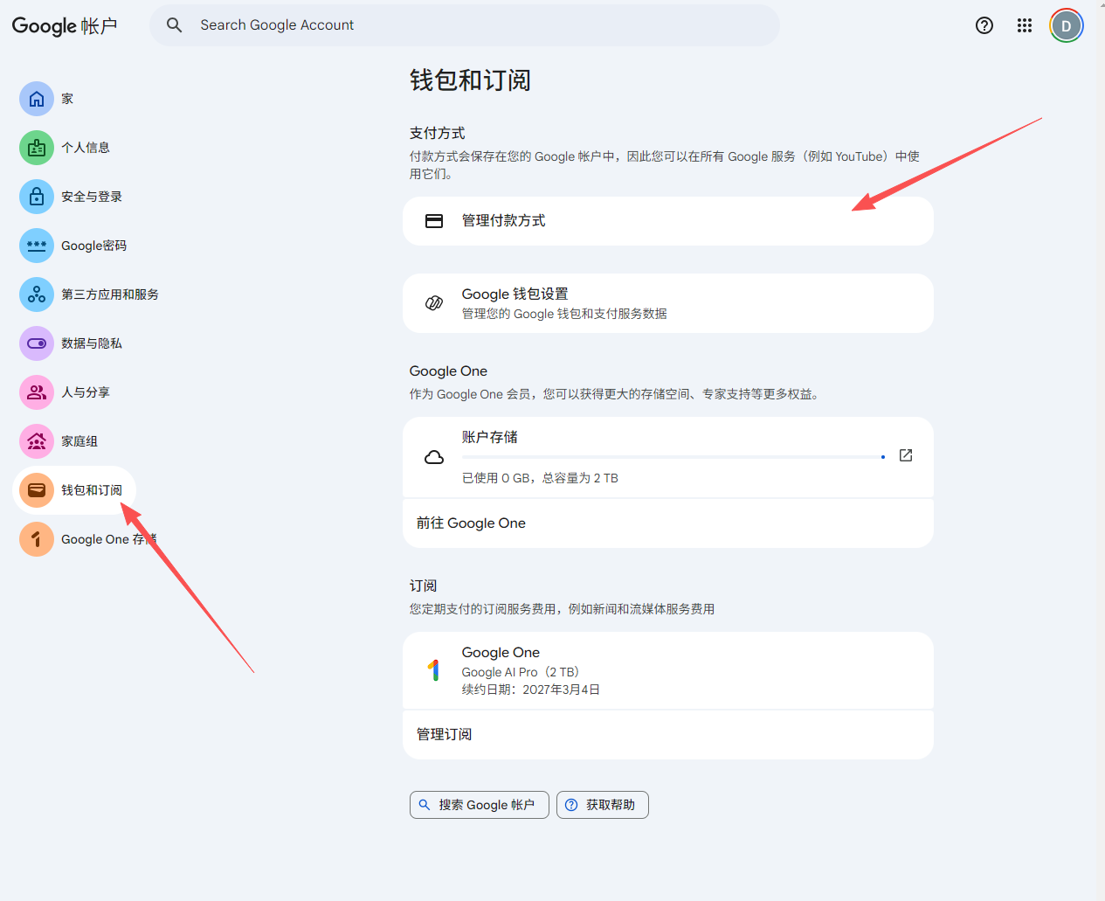Open 个人信息 personal info icon
The image size is (1105, 901).
coord(37,148)
